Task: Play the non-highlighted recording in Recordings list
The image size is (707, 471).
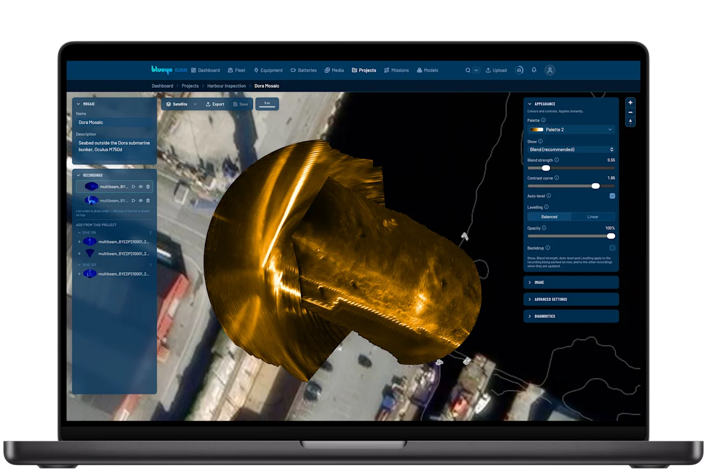Action: (134, 200)
